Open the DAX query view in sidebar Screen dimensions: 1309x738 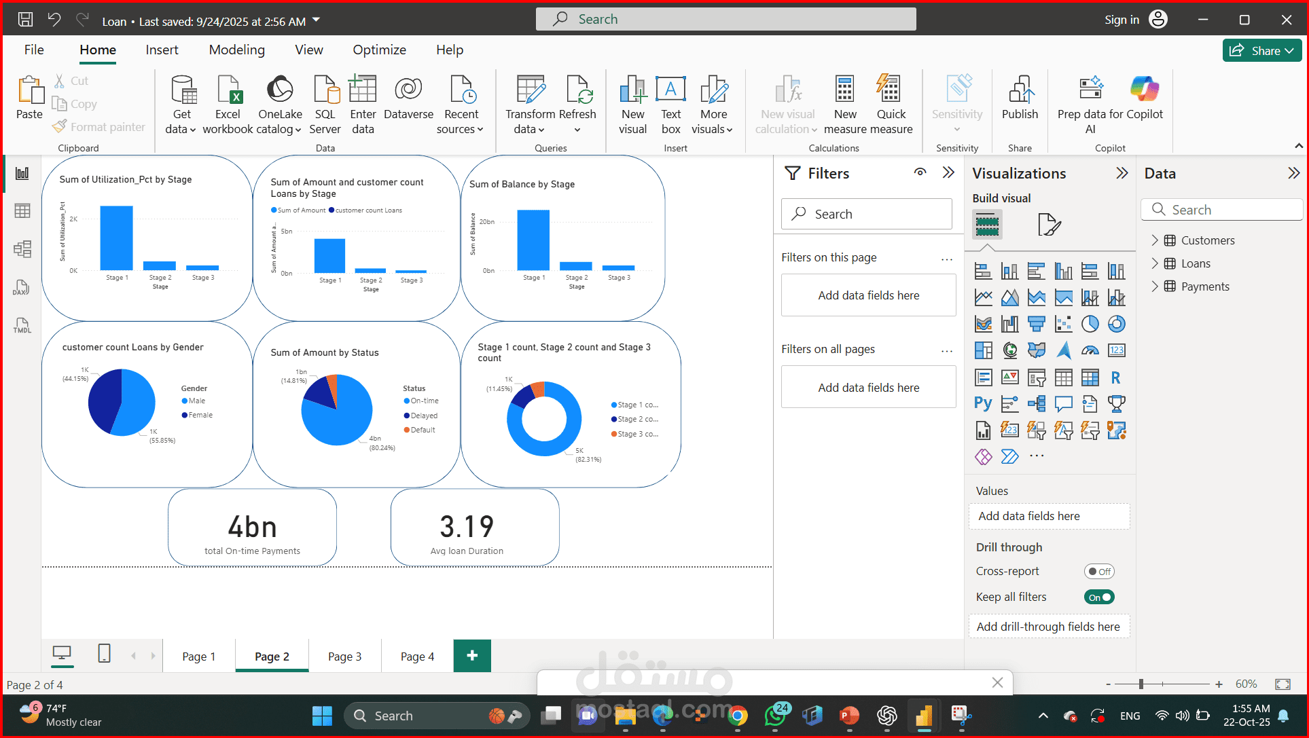[22, 288]
